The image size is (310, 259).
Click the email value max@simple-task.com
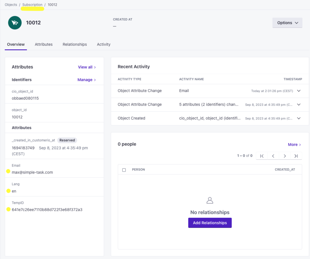pyautogui.click(x=32, y=172)
